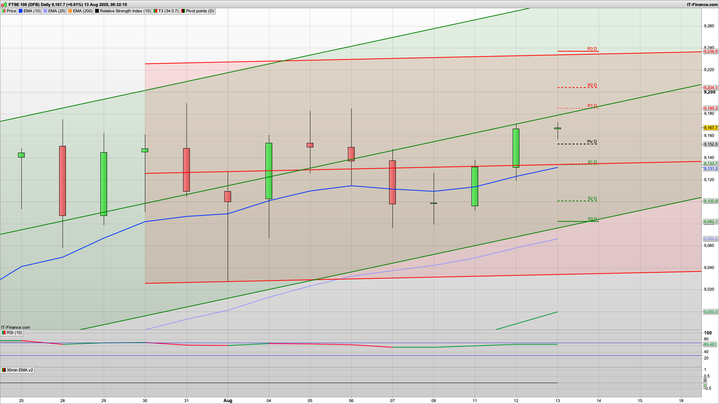Click the IT-Finance.com link top right

tap(702, 4)
